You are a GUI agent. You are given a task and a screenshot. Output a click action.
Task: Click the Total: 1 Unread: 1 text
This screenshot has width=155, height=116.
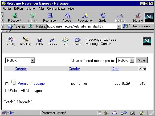18,102
